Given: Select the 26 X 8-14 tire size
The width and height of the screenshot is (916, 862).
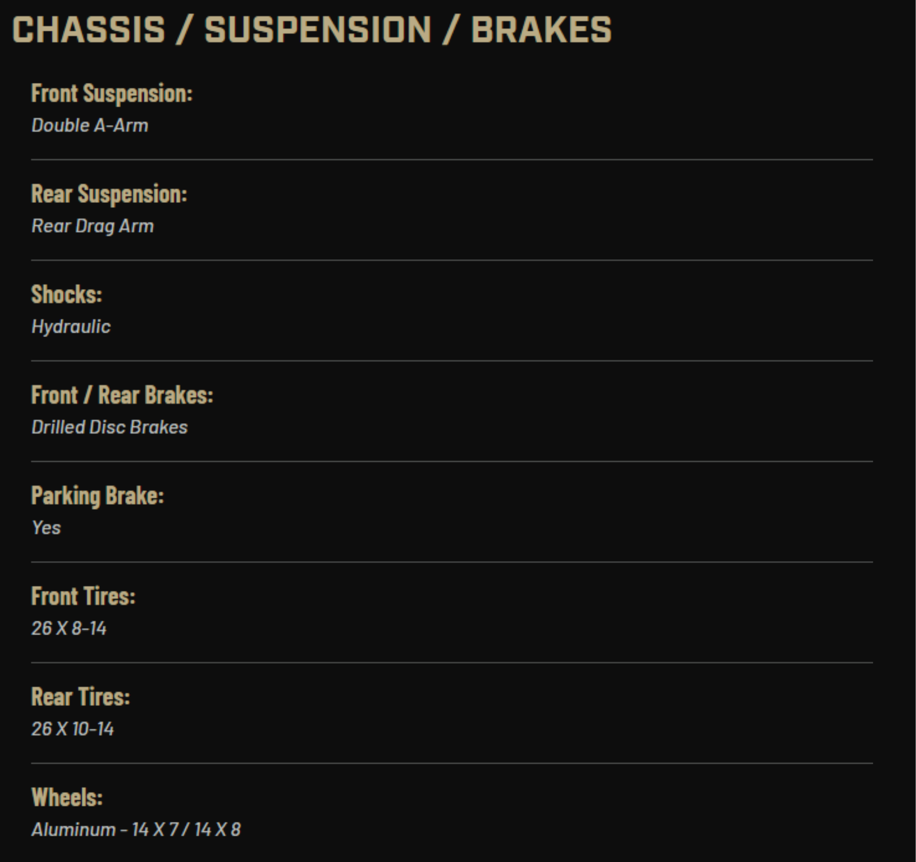Looking at the screenshot, I should coord(69,628).
